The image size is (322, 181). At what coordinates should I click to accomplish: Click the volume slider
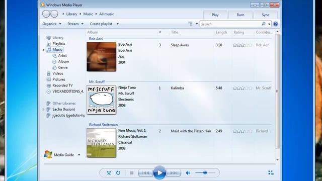click(x=205, y=173)
